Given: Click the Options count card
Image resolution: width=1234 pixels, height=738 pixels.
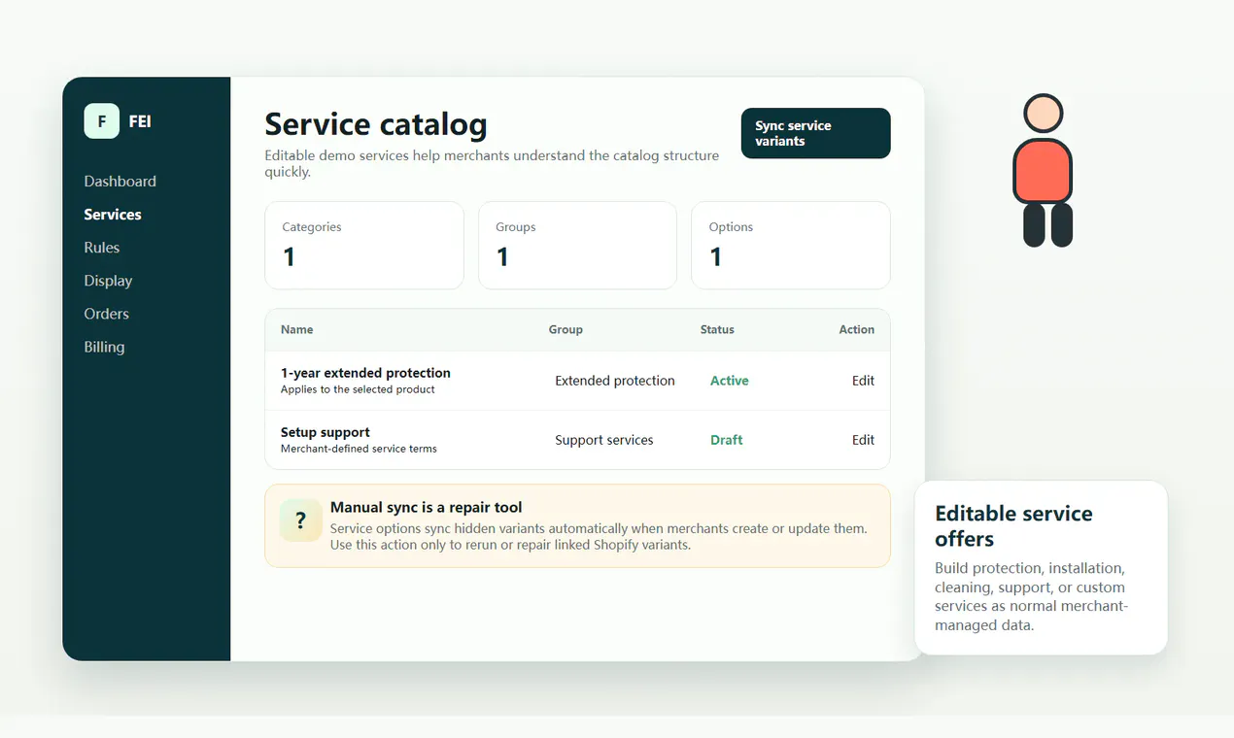Looking at the screenshot, I should coord(791,245).
